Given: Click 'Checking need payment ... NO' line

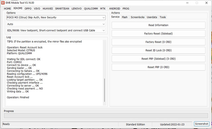Looking at the screenshot, I should 25,89.
